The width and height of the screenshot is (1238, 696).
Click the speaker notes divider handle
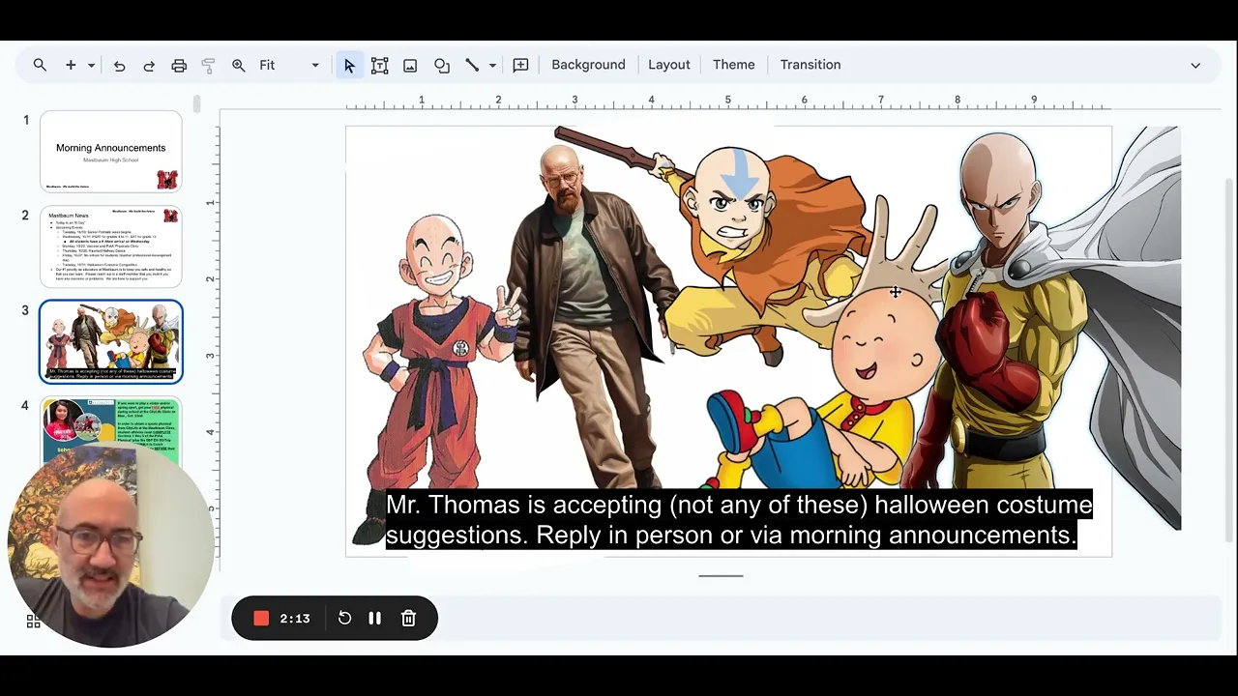click(722, 576)
